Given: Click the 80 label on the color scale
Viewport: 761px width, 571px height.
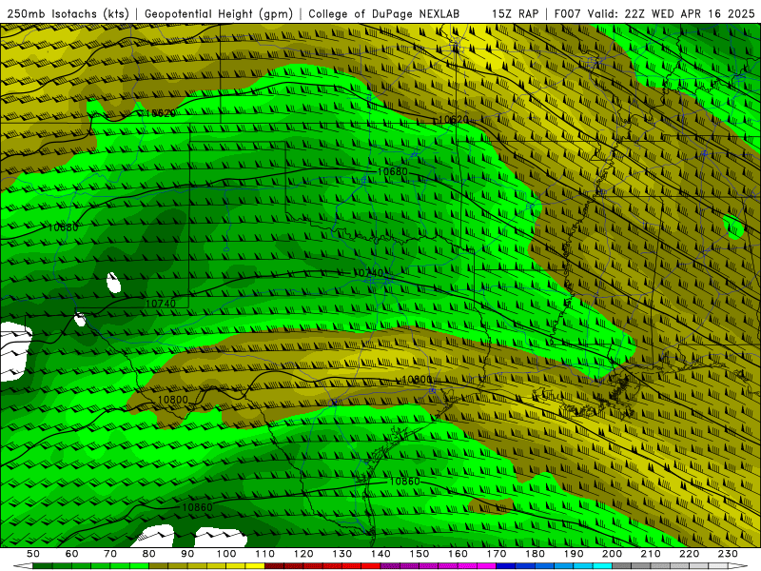Looking at the screenshot, I should [x=149, y=554].
